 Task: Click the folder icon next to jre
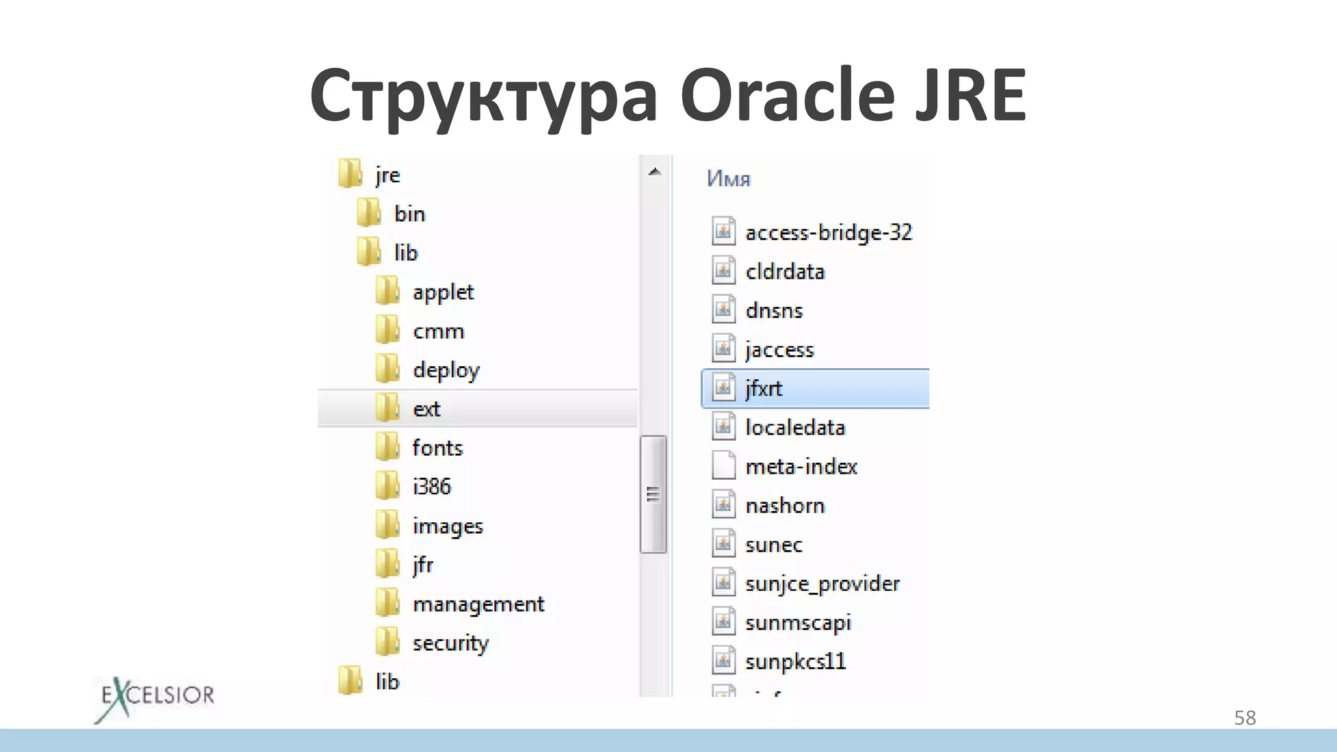[351, 174]
